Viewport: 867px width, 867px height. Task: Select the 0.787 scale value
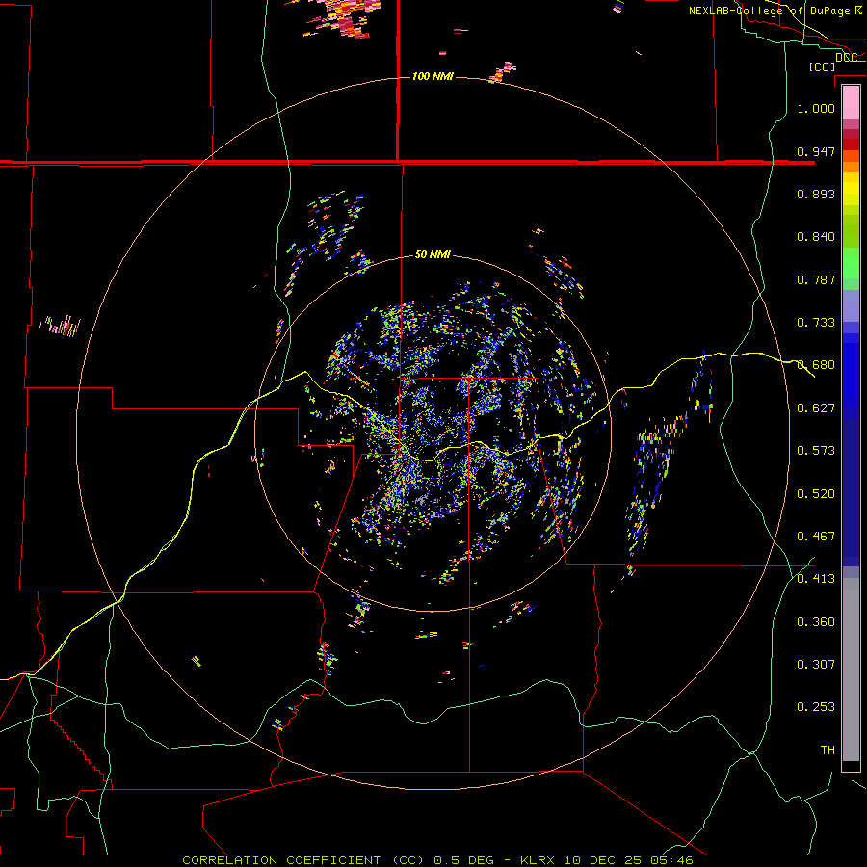click(816, 279)
